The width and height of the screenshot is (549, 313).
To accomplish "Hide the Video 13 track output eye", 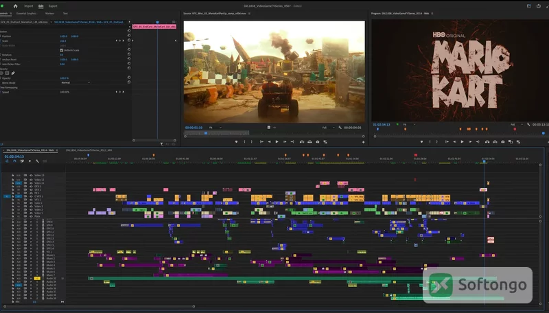I will (x=31, y=175).
